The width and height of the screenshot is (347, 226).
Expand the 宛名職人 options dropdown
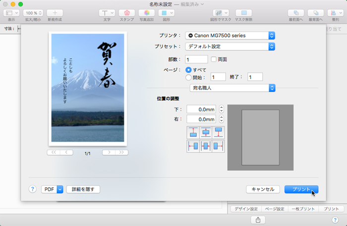232,88
